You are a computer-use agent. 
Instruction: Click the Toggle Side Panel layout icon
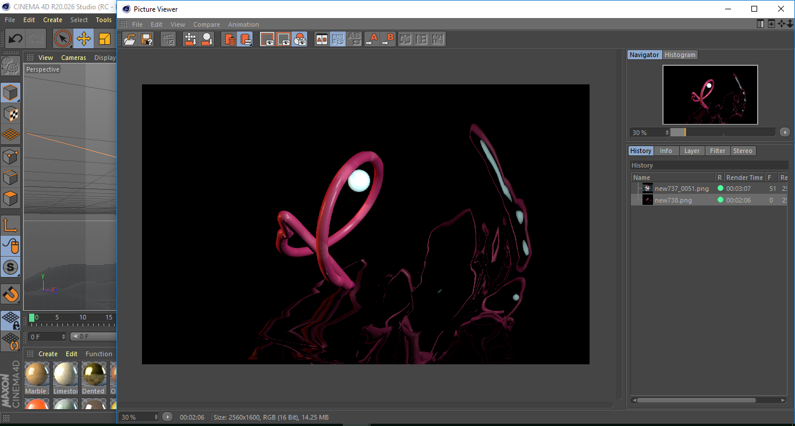760,24
